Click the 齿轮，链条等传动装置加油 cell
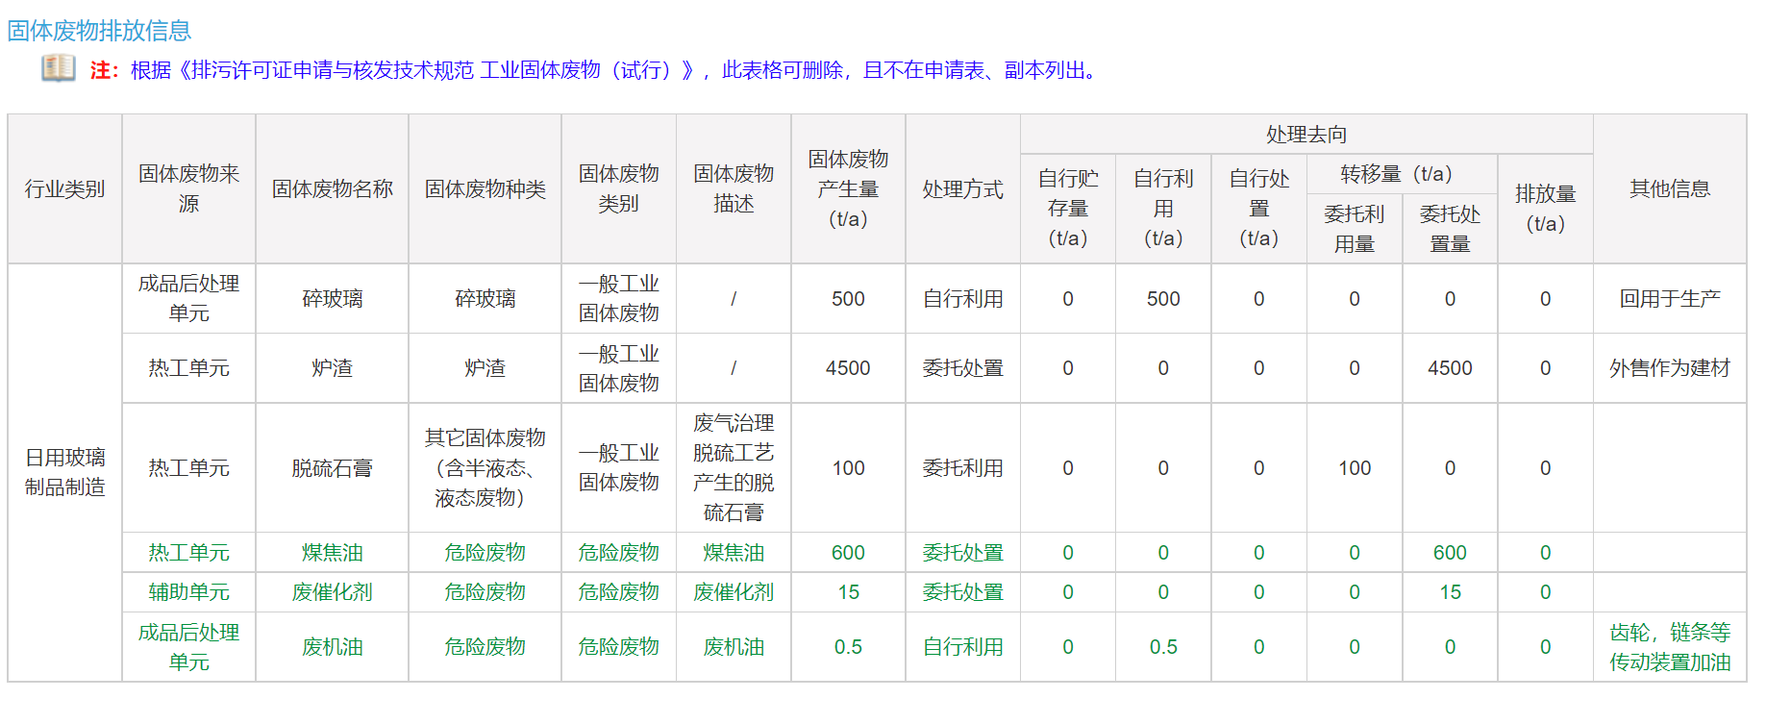 pos(1670,647)
